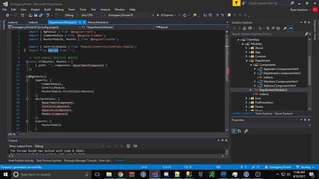Open the editor zoom percent dropdown
Screen dimensions: 319x179
coord(20,134)
